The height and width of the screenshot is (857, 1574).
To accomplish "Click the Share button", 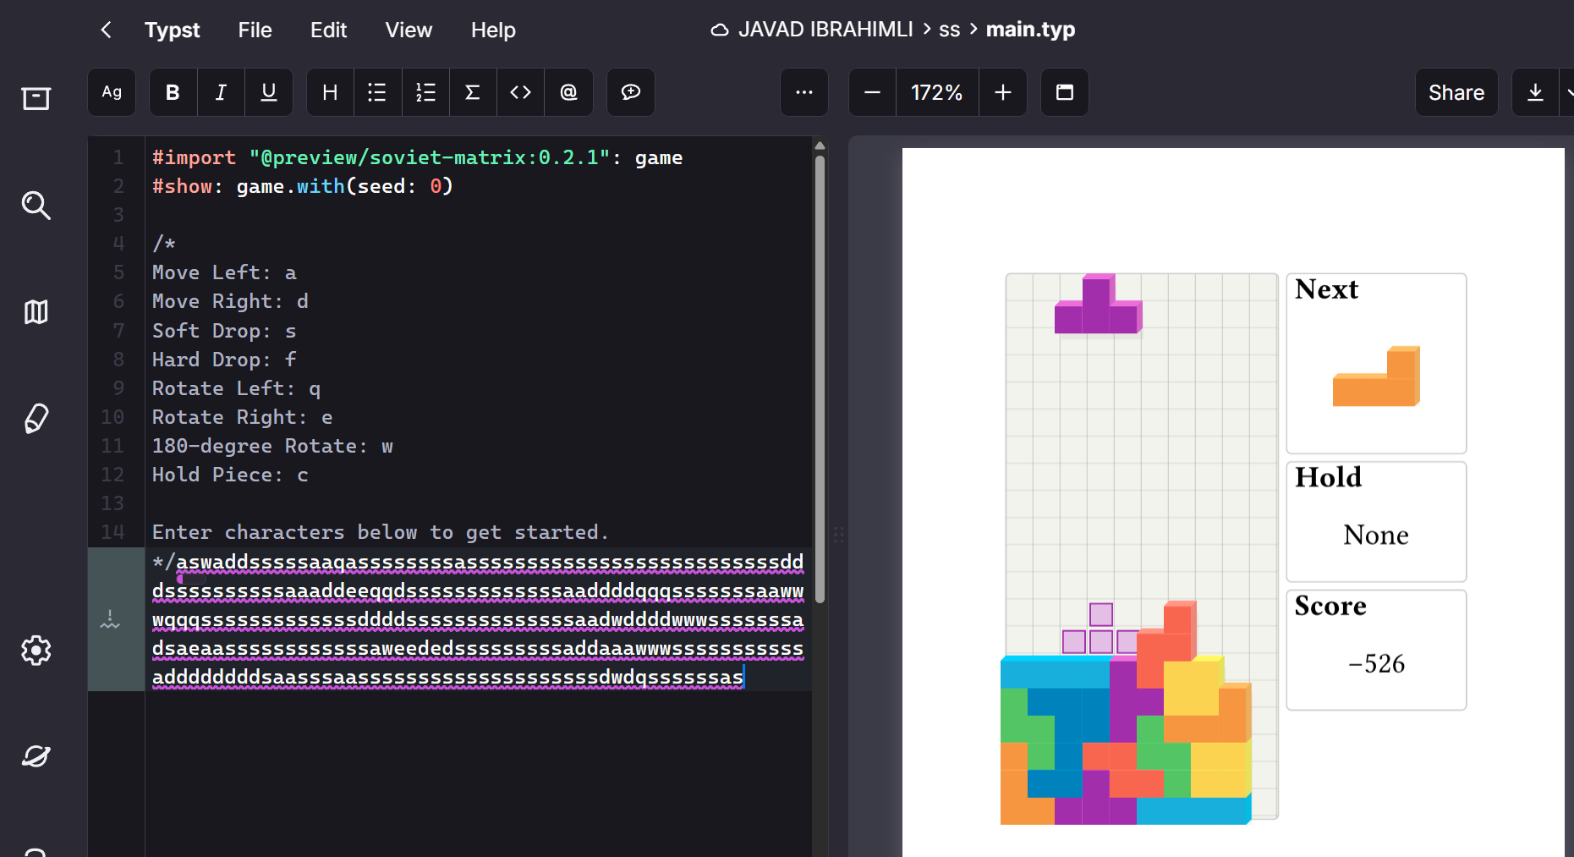I will [x=1456, y=92].
